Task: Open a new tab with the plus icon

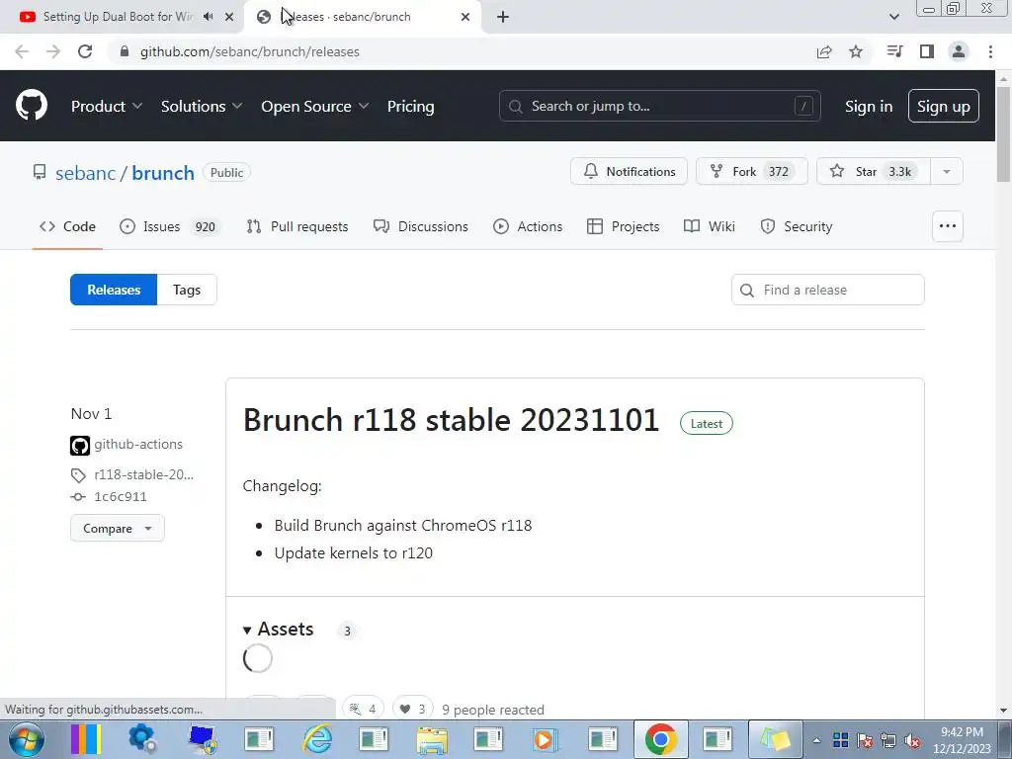Action: click(x=503, y=17)
